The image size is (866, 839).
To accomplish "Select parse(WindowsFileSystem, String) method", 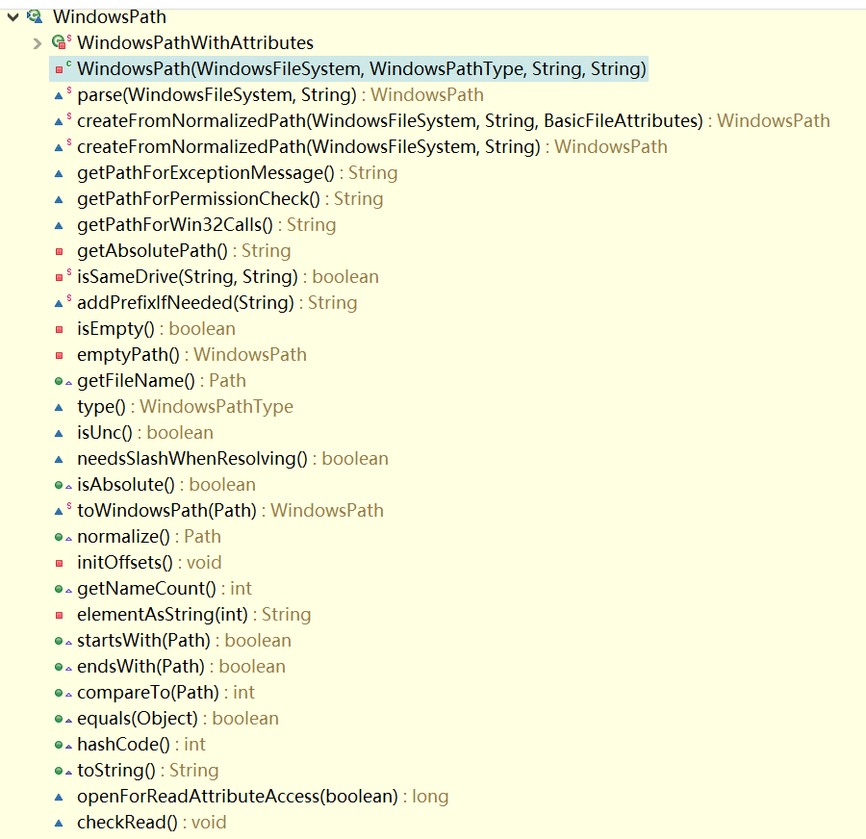I will 280,94.
